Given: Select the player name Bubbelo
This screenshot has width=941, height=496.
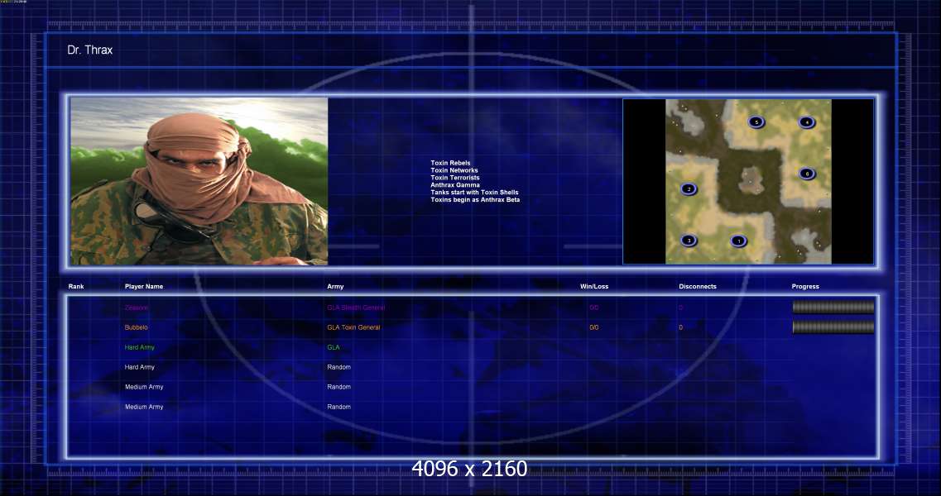Looking at the screenshot, I should point(137,327).
